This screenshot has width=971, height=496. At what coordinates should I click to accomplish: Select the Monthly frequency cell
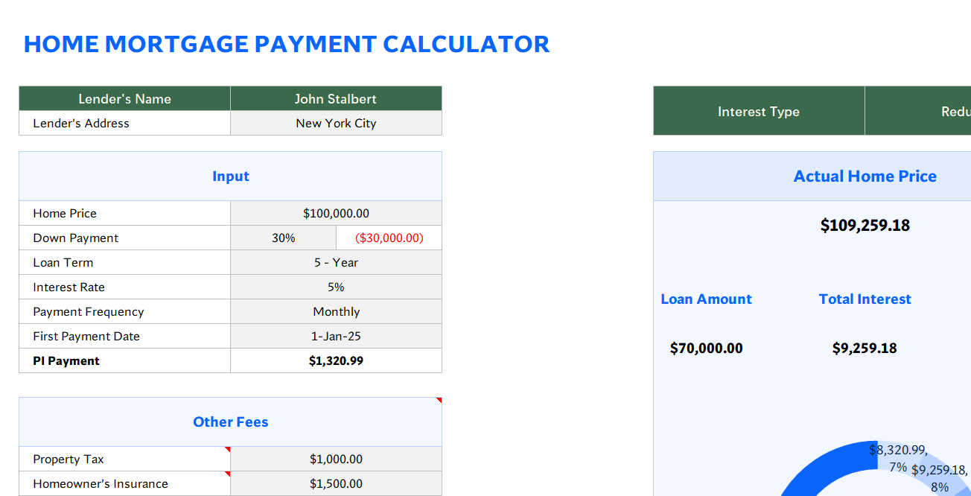coord(336,311)
